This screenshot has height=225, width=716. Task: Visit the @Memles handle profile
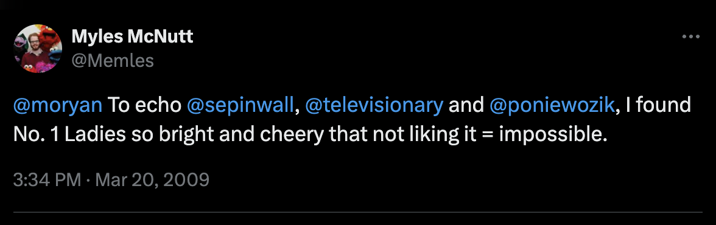(113, 60)
